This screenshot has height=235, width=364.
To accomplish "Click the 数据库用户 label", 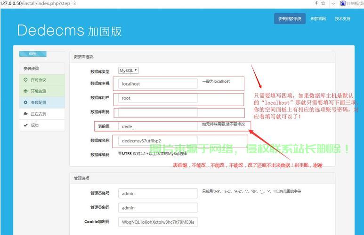I will pos(100,98).
